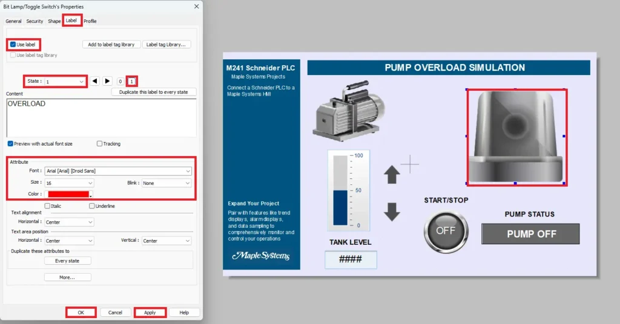
Task: Click the Expand Your Project heading
Action: coord(254,203)
